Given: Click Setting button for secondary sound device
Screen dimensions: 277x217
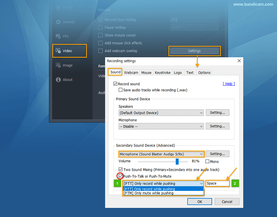Looking at the screenshot, I should 217,154.
